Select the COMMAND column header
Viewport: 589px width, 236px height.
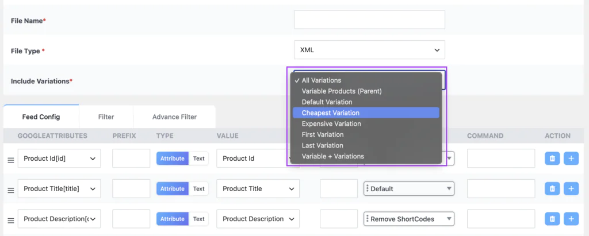pyautogui.click(x=485, y=136)
